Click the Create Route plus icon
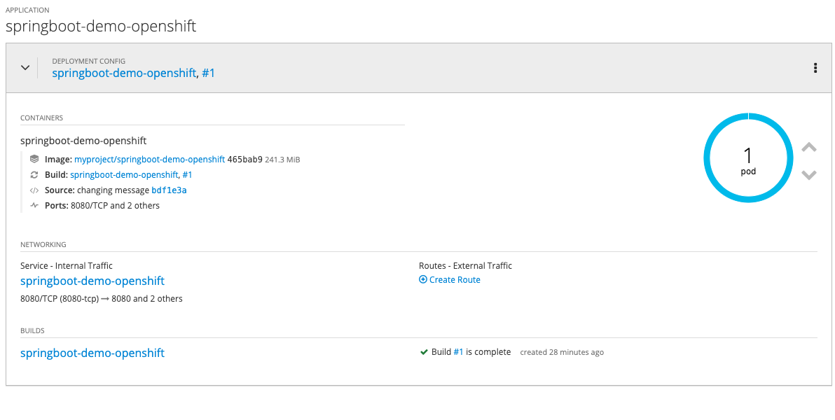Image resolution: width=835 pixels, height=420 pixels. (x=423, y=280)
